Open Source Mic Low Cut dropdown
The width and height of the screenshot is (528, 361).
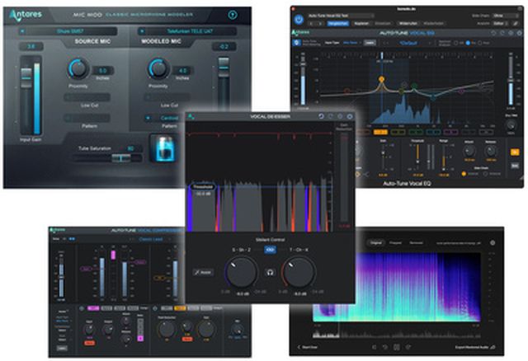[87, 97]
